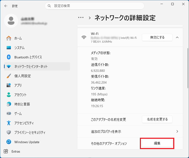This screenshot has height=158, width=189.
Task: Click the メディアの状態 value 有効
Action: [x=94, y=59]
